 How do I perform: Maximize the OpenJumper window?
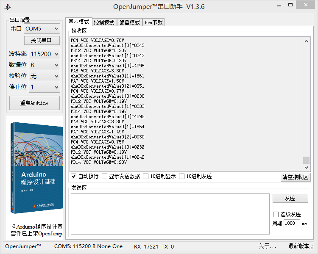[290, 5]
